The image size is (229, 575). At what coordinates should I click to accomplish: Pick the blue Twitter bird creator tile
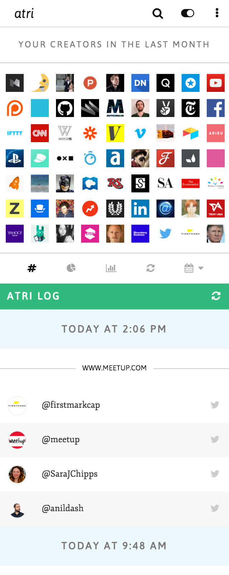click(165, 234)
